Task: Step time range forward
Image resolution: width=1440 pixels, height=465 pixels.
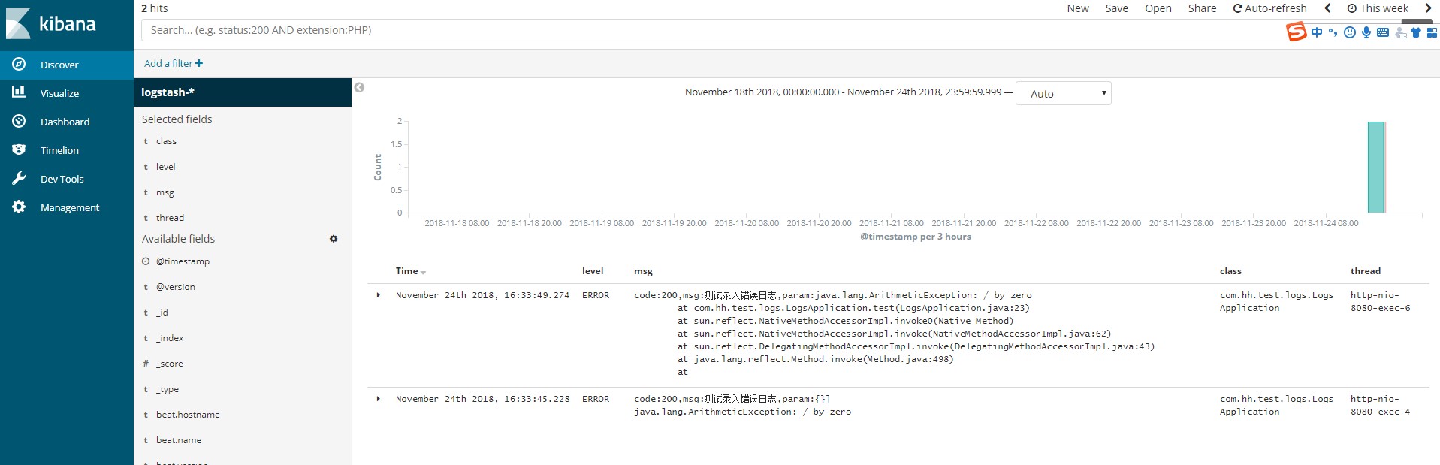Action: [1428, 8]
